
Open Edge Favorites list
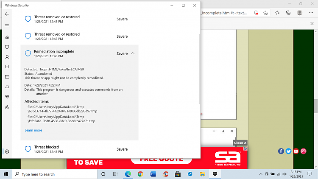(277, 13)
